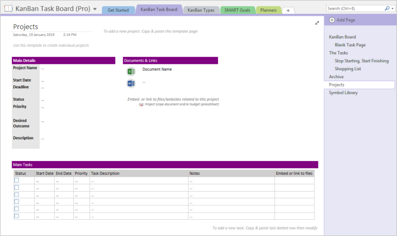Click the Excel document icon

tap(131, 71)
